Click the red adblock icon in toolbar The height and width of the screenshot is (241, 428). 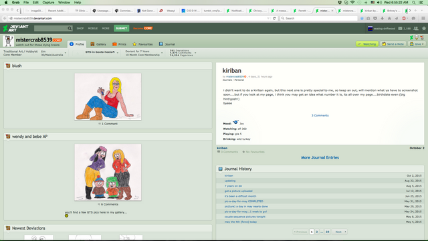pos(404,18)
